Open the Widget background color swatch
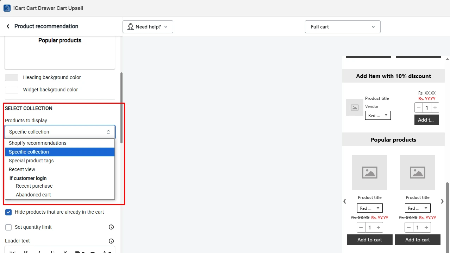The width and height of the screenshot is (450, 253). tap(12, 90)
